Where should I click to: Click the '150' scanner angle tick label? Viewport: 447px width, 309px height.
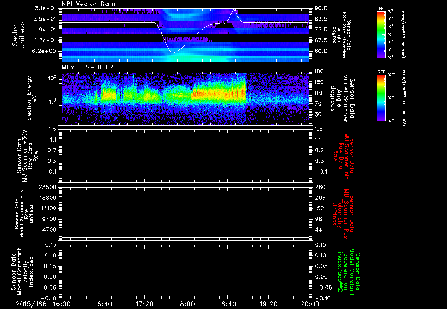[320, 82]
